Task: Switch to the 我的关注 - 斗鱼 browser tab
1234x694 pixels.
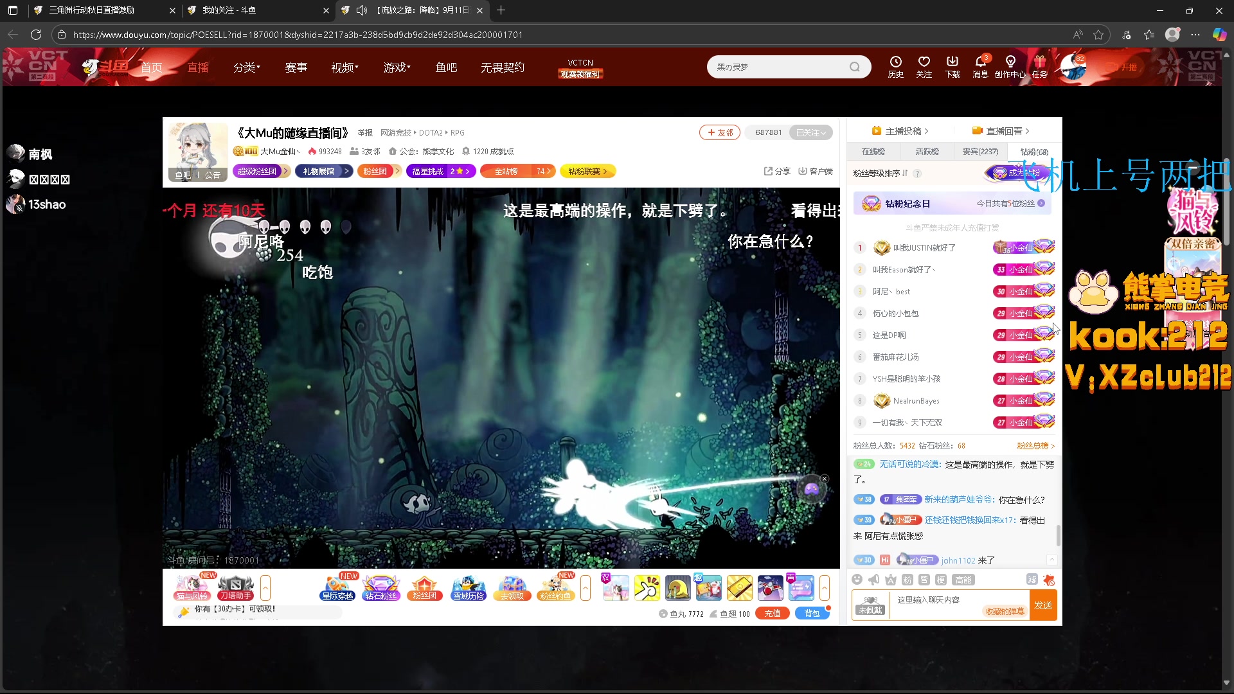Action: click(257, 10)
